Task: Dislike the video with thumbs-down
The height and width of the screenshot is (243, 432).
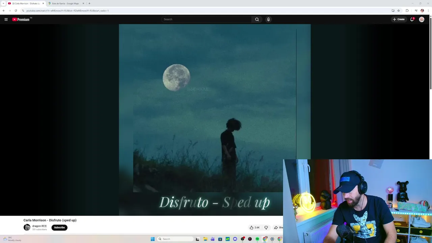Action: point(266,227)
